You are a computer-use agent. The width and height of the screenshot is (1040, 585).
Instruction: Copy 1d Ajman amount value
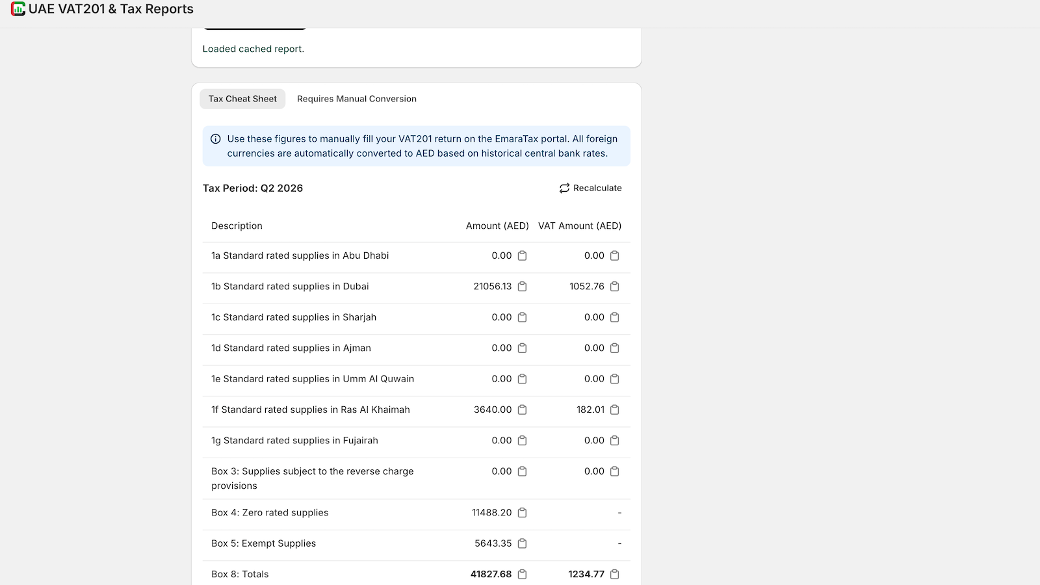[522, 348]
